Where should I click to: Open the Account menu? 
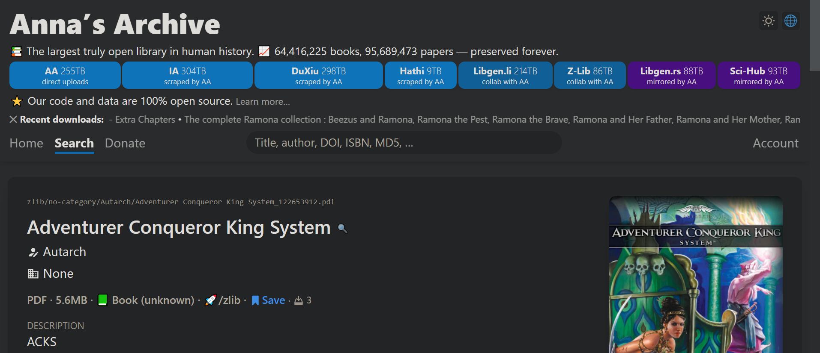pos(775,143)
